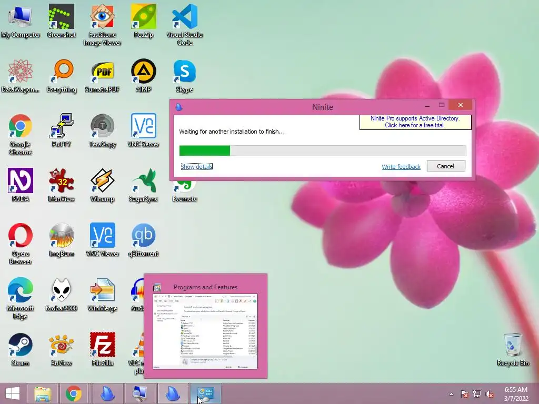539x404 pixels.
Task: Launch NVDA screen reader shortcut
Action: tap(21, 185)
